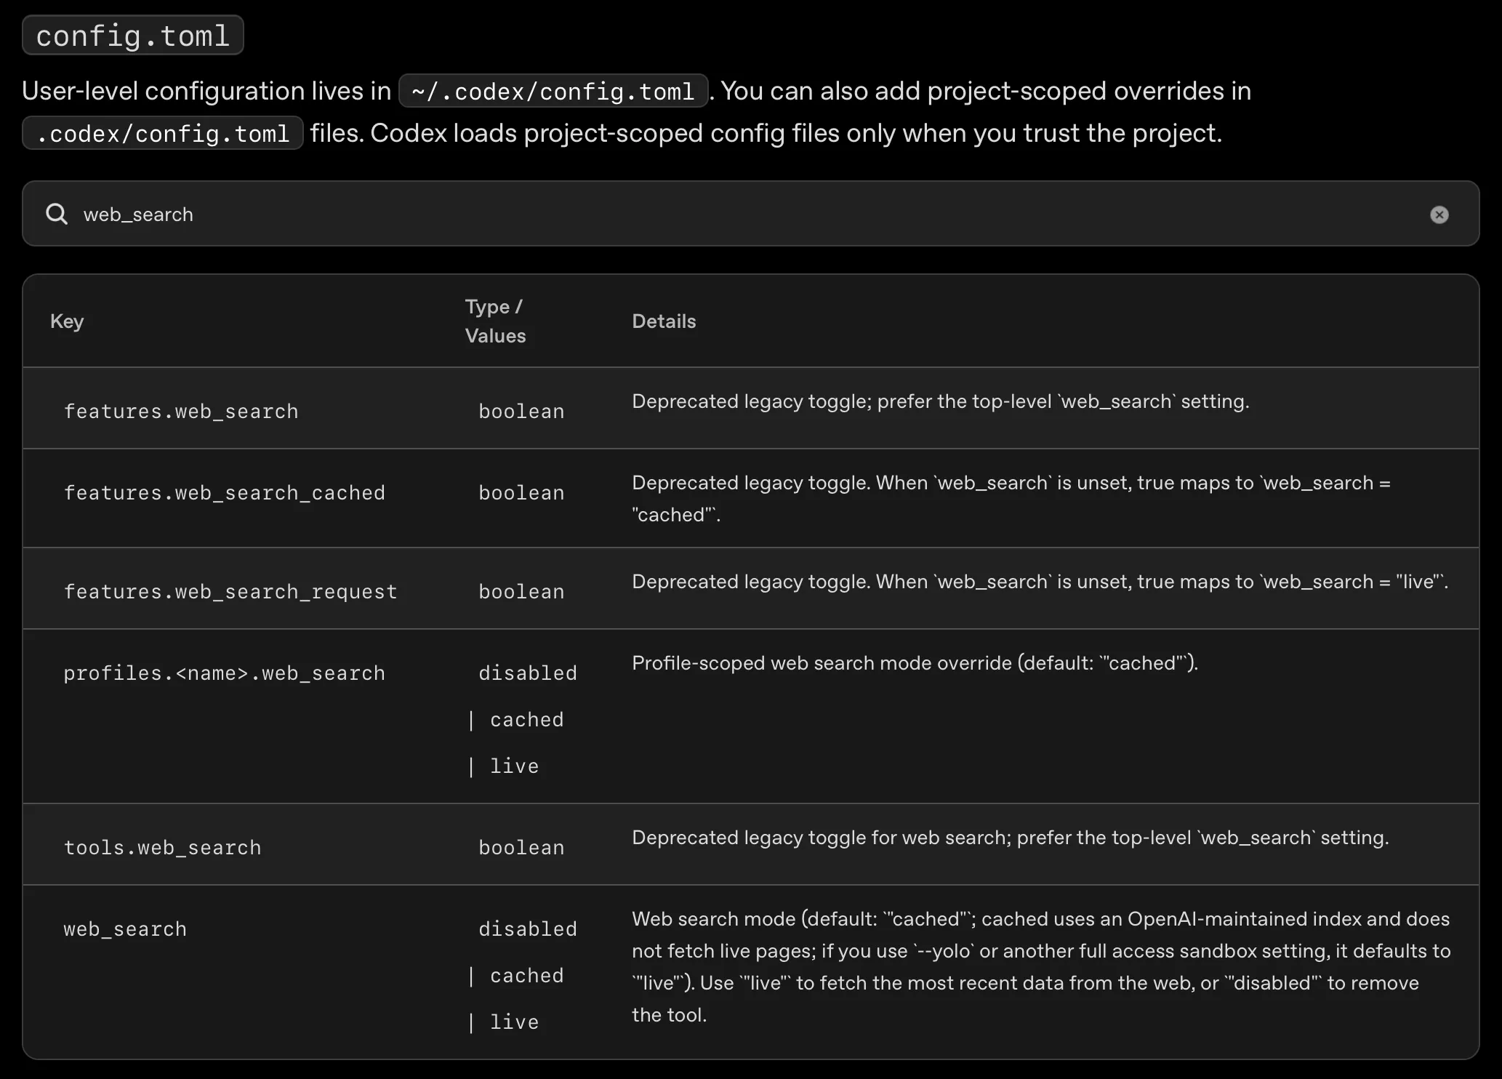Click the features.web_search_request key name
The height and width of the screenshot is (1079, 1502).
tap(230, 591)
